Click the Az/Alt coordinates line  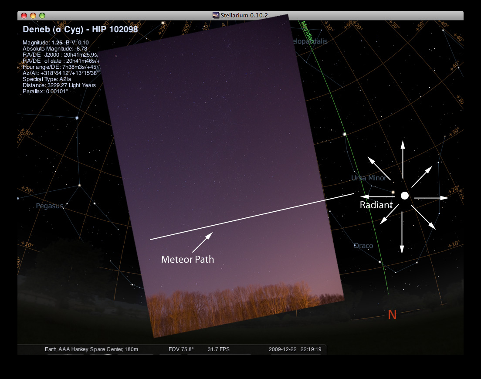click(61, 73)
